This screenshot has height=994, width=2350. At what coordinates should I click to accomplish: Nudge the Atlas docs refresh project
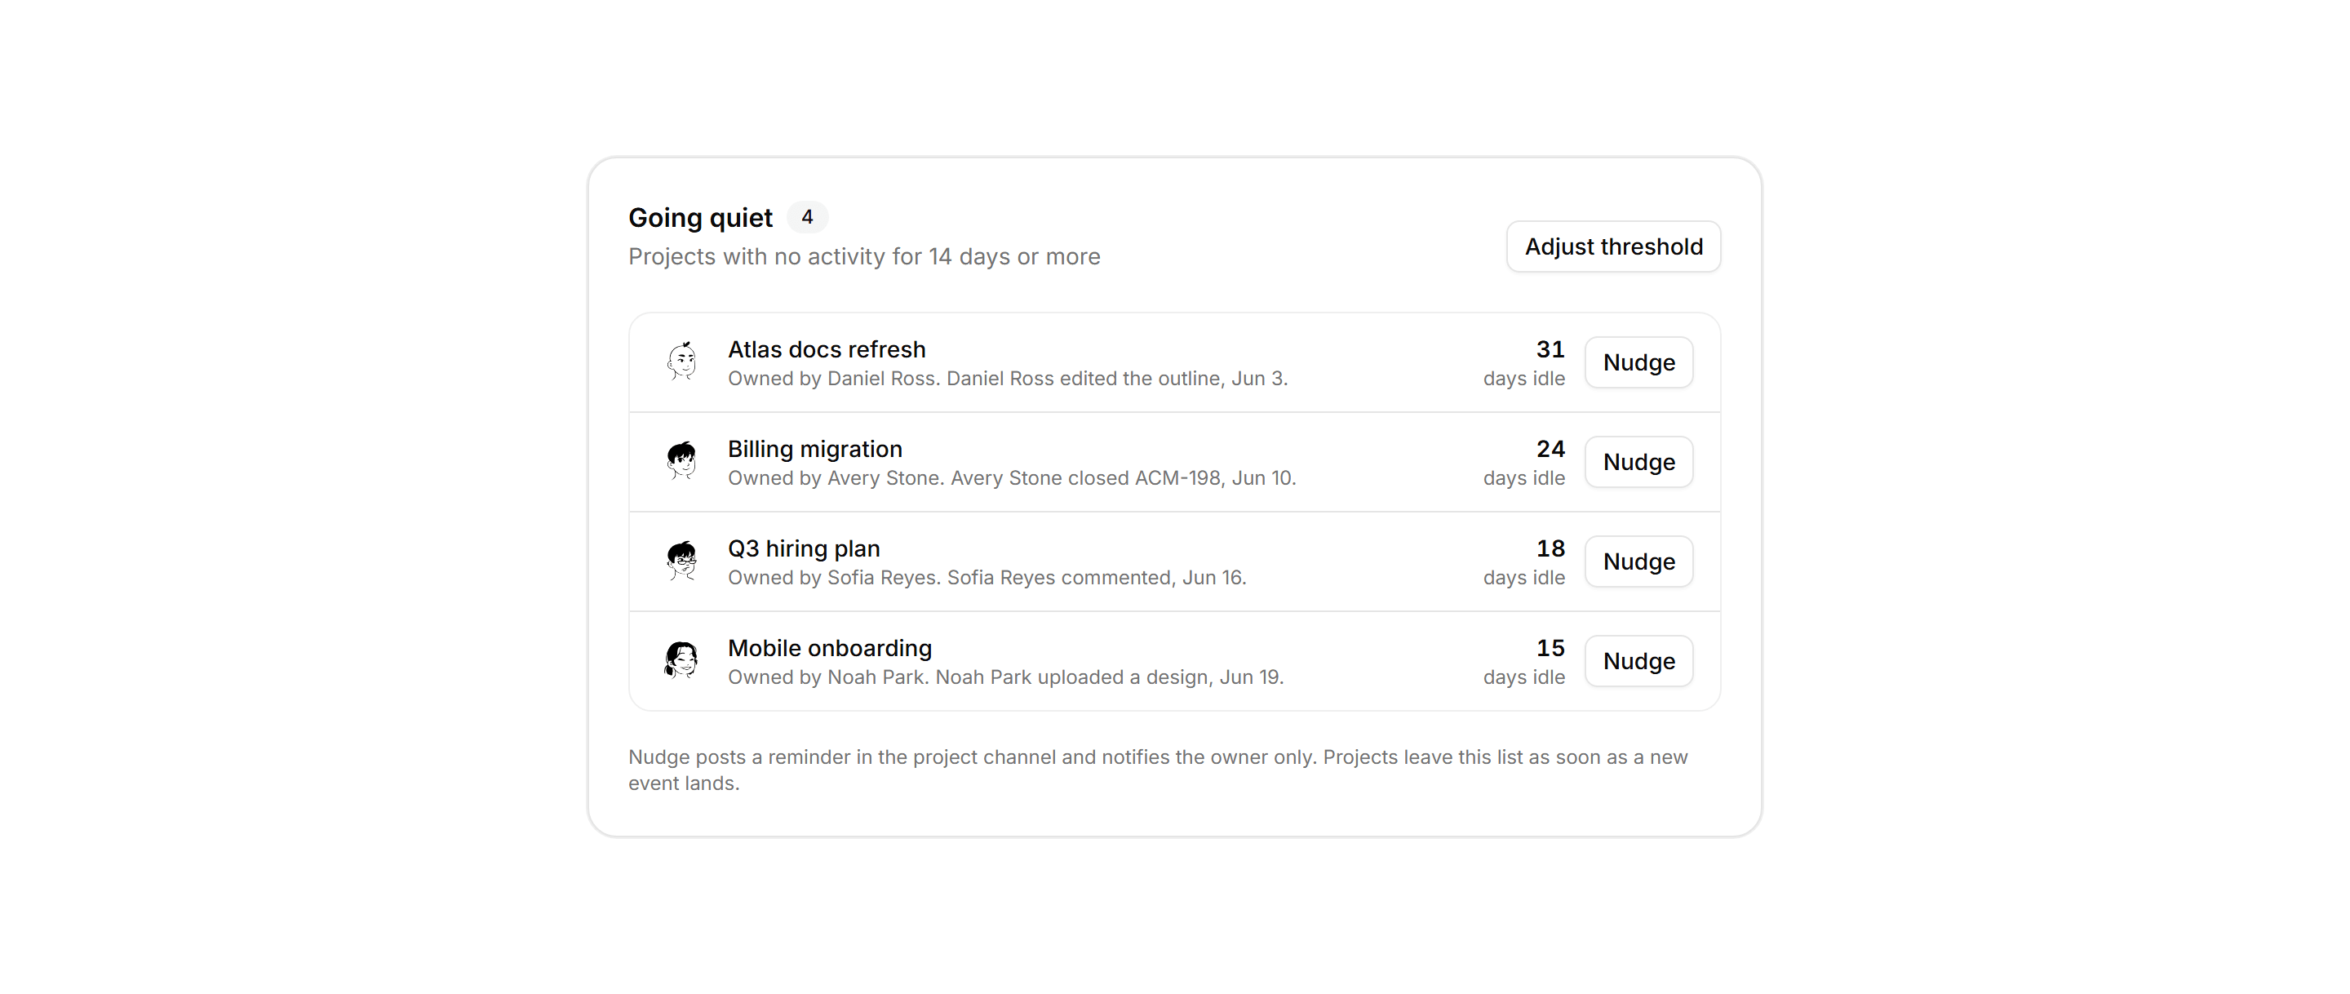coord(1638,362)
